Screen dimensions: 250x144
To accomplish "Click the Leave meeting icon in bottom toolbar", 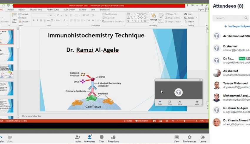I will [203, 138].
